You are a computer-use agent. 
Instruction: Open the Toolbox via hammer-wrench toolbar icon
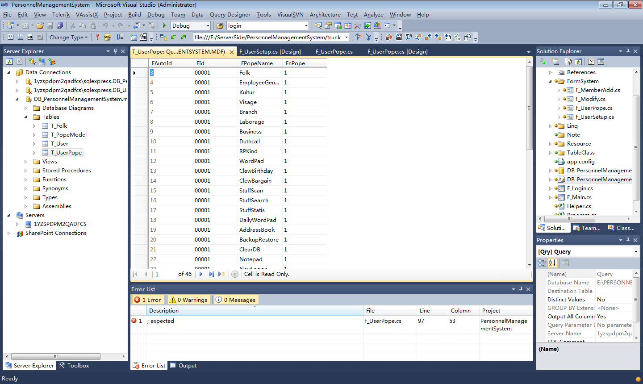click(x=357, y=26)
